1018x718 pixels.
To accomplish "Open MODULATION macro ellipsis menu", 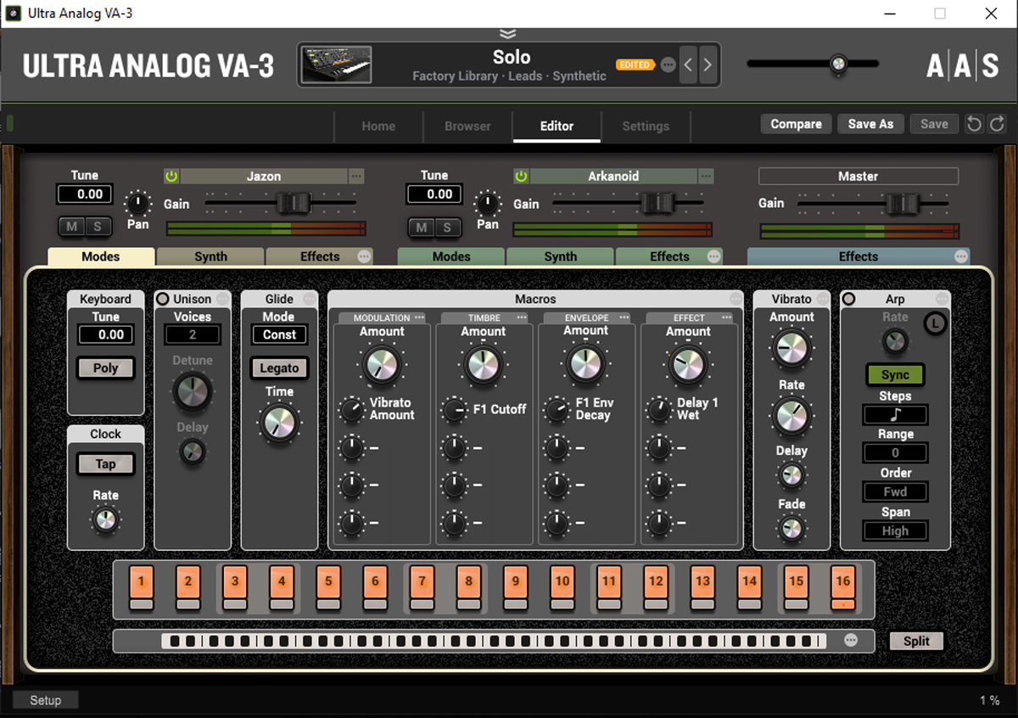I will click(x=419, y=317).
